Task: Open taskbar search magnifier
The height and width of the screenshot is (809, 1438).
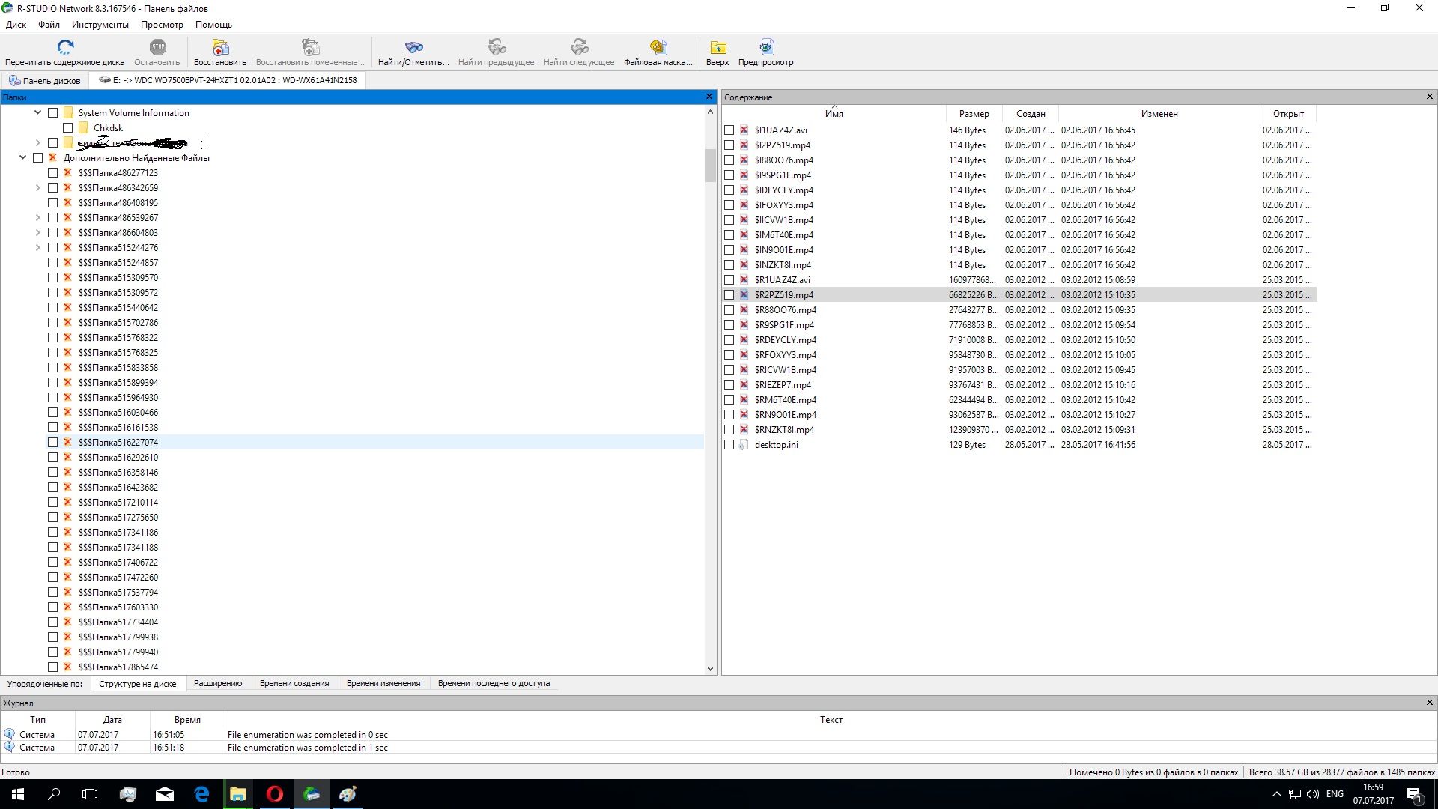Action: point(54,794)
